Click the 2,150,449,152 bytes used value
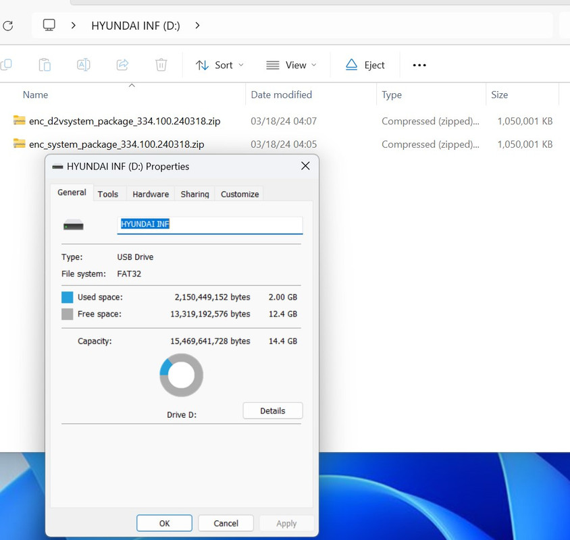570x540 pixels. [x=212, y=297]
